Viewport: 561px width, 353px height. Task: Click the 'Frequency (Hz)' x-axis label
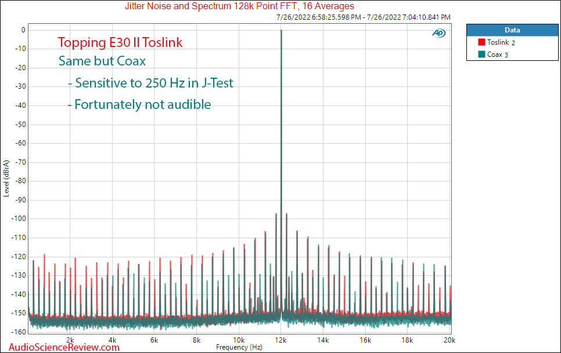[239, 347]
